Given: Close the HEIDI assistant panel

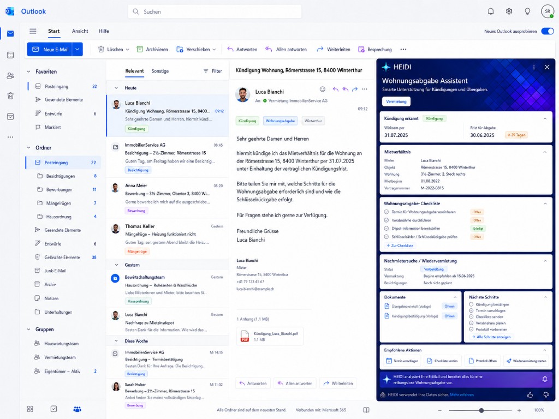Looking at the screenshot, I should point(547,67).
